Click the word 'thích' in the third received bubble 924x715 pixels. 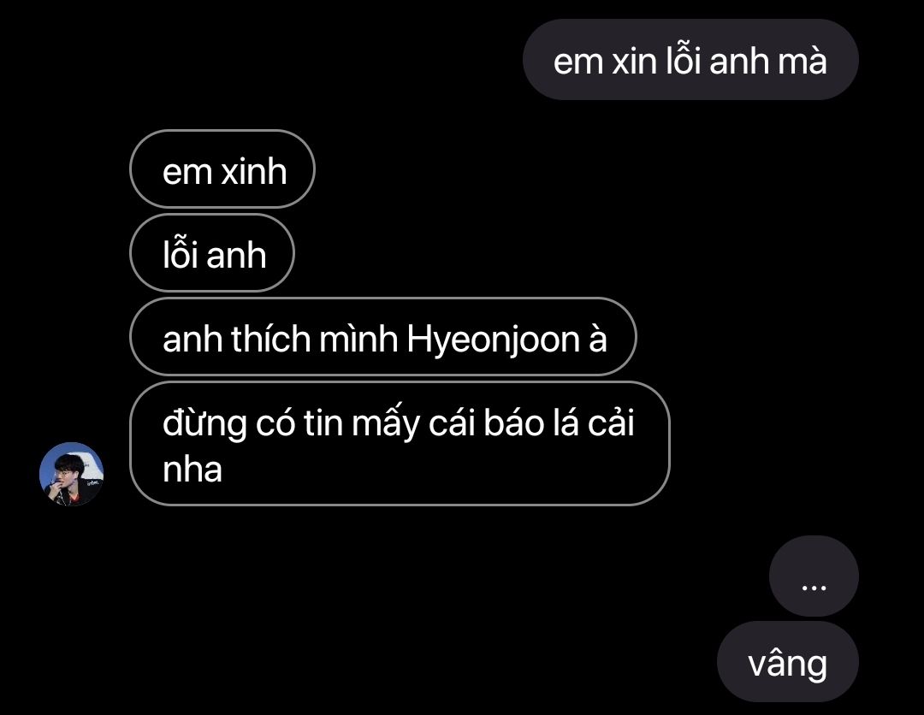[270, 339]
